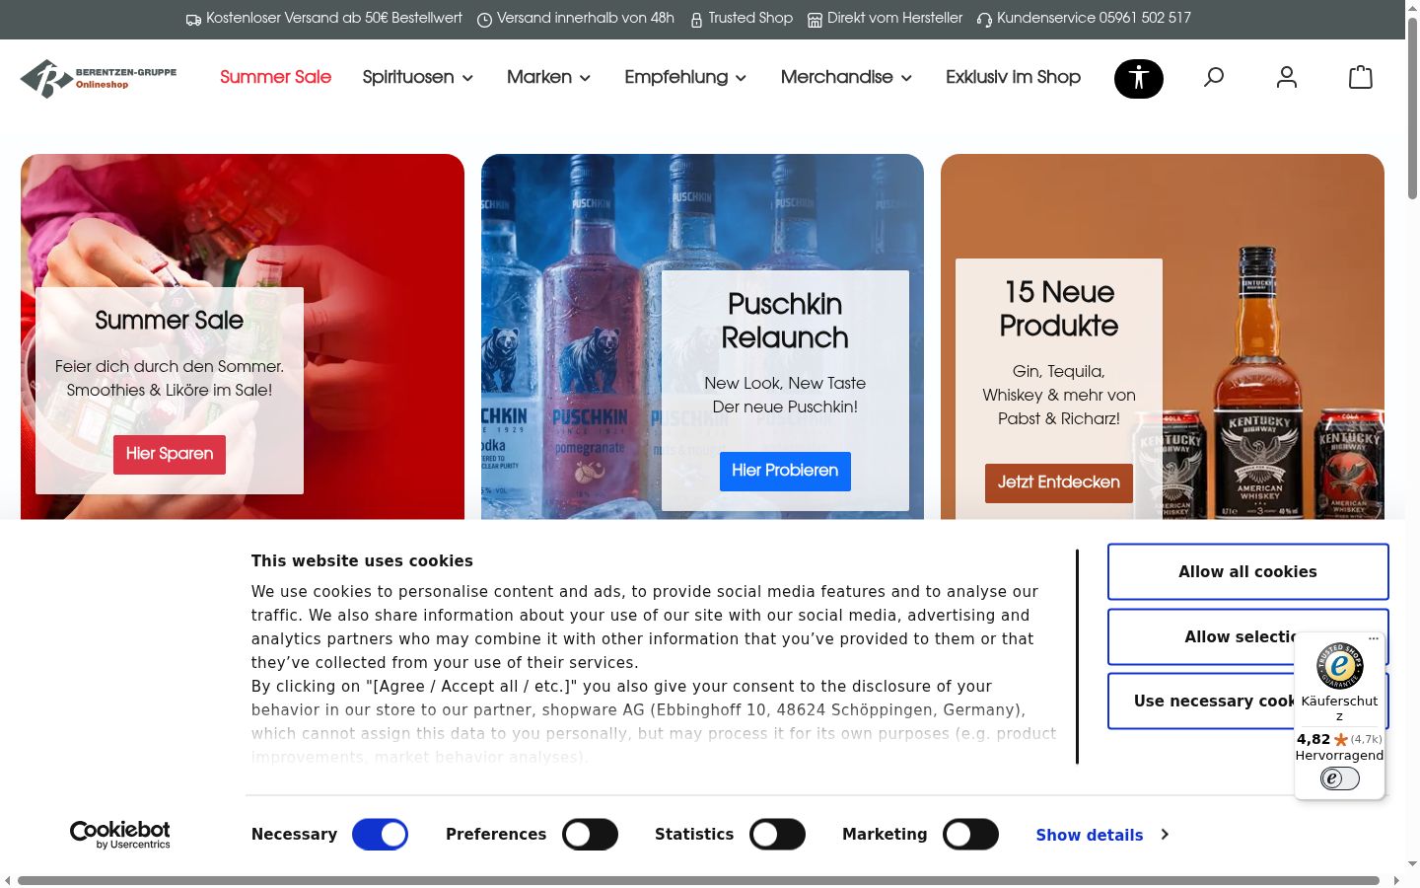
Task: Enable the Statistics cookies switch
Action: (x=777, y=835)
